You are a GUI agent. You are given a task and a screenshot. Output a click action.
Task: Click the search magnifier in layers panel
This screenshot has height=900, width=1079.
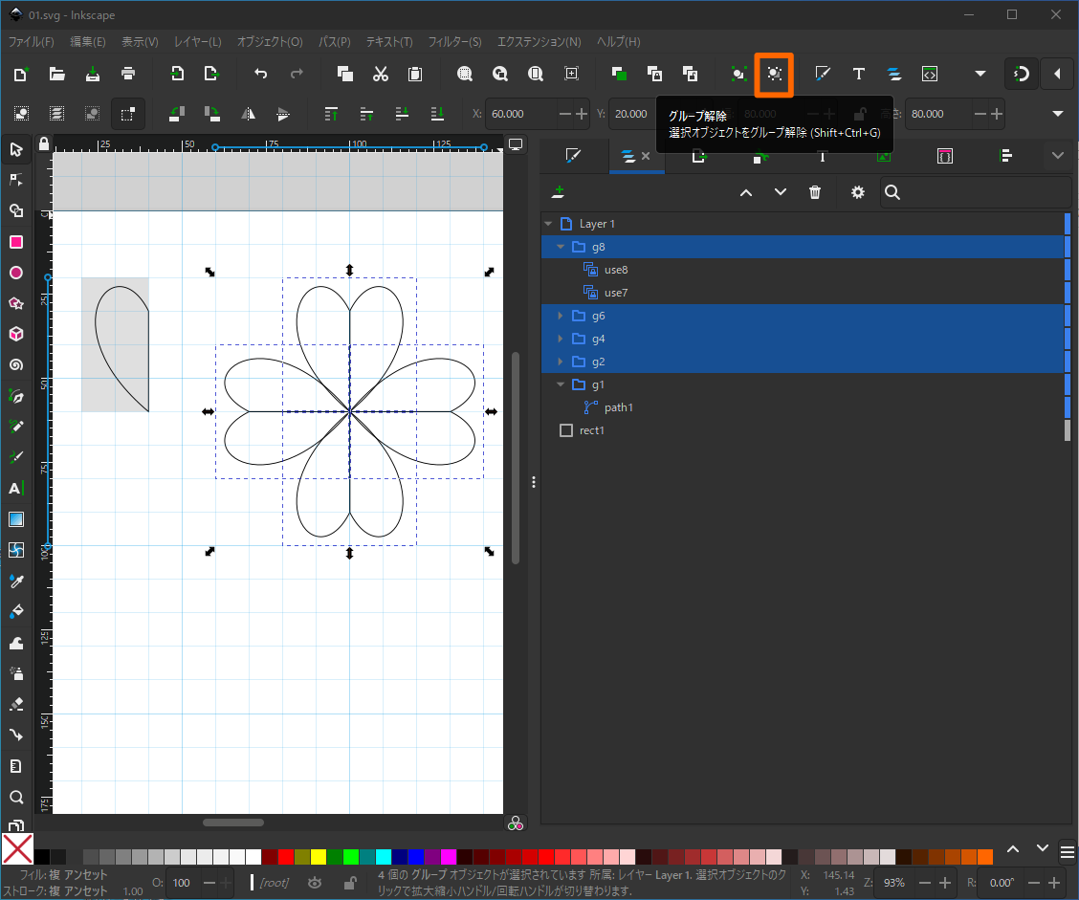coord(892,192)
